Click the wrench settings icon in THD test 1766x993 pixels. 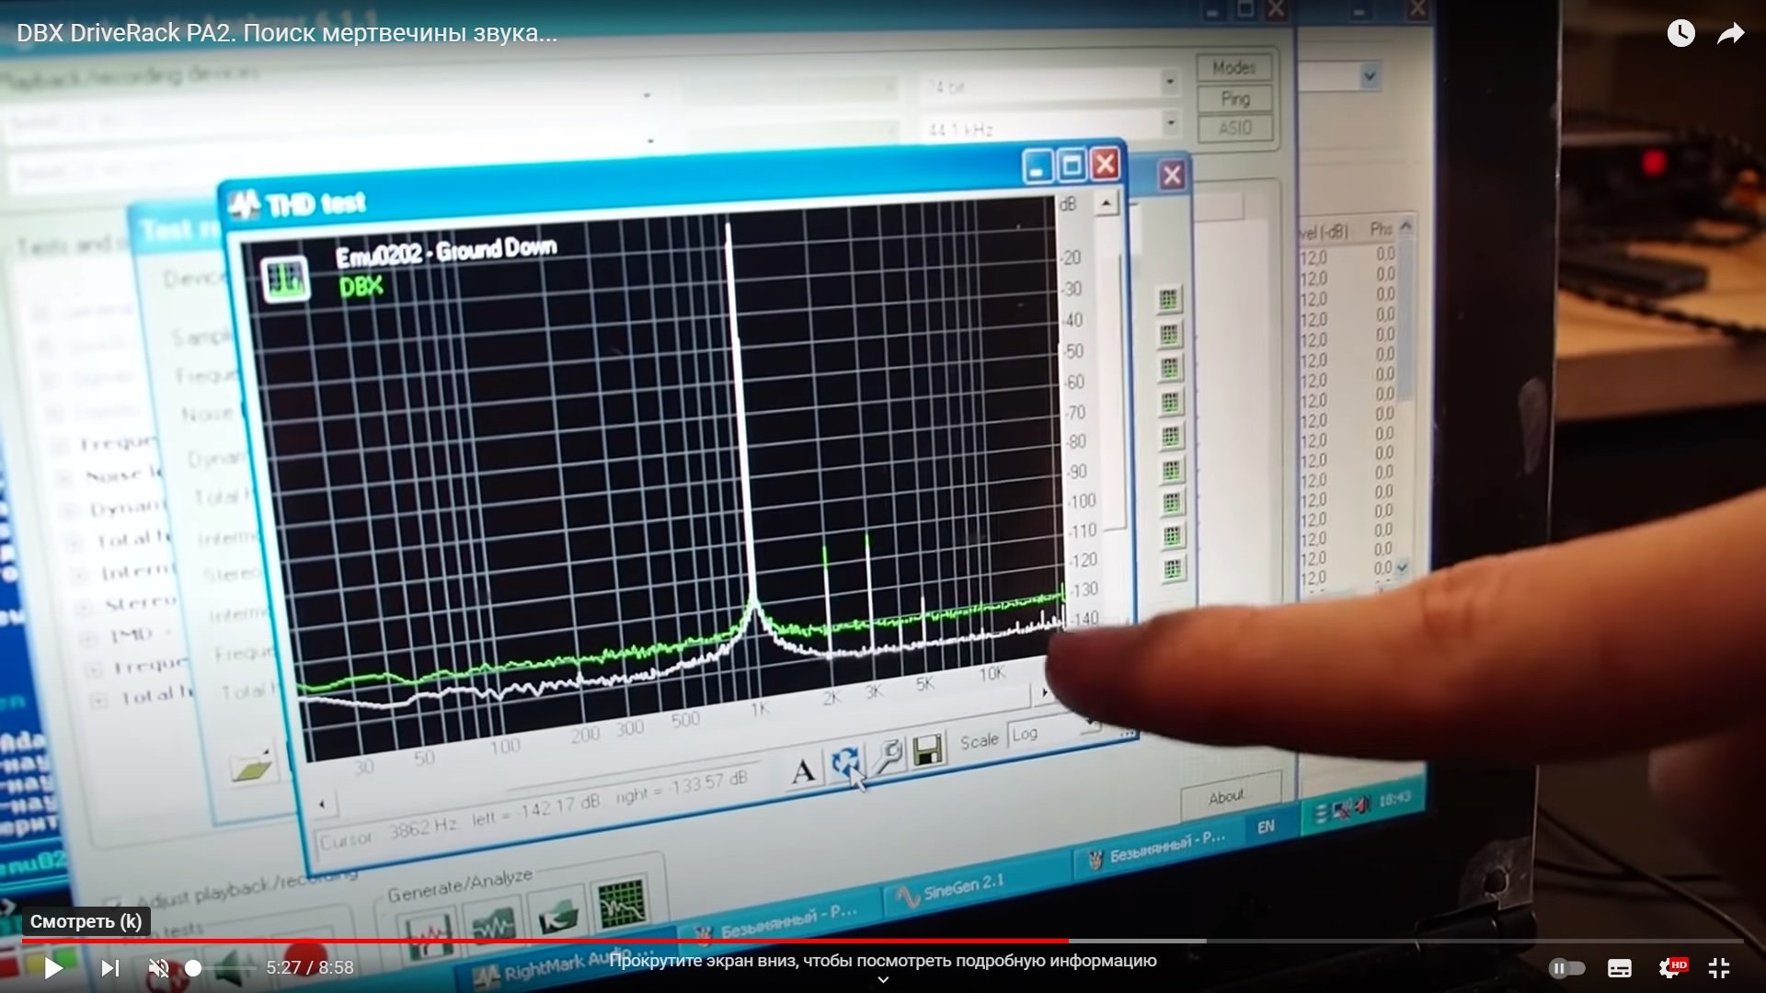pos(888,757)
